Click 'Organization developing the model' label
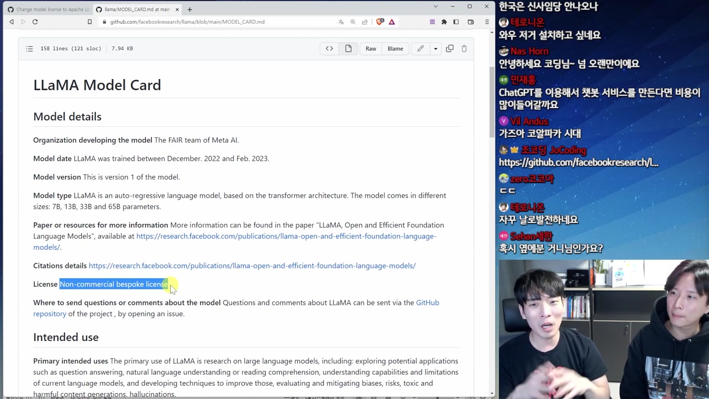The width and height of the screenshot is (709, 399). (93, 140)
